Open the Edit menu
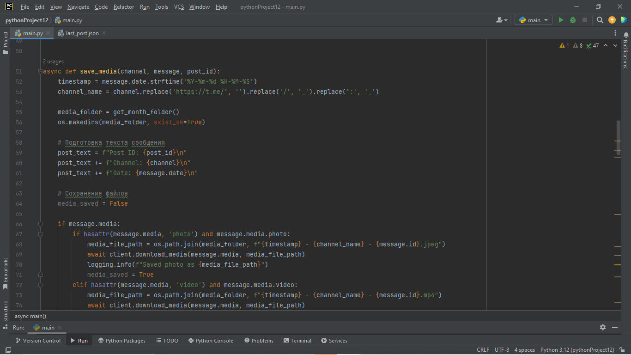The image size is (631, 355). tap(40, 7)
